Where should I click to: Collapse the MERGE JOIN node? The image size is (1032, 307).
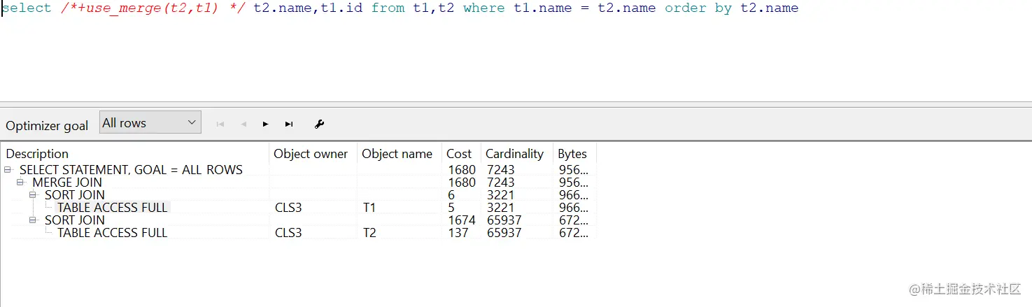[20, 183]
